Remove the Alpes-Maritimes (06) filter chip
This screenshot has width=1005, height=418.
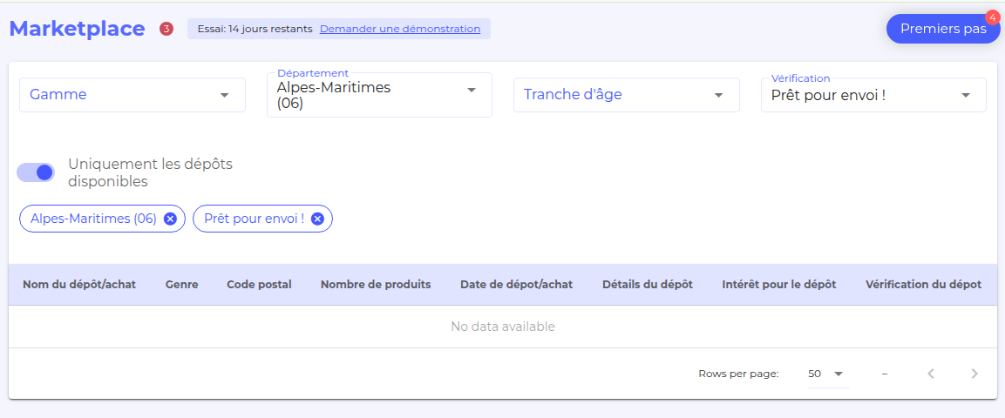(x=170, y=219)
